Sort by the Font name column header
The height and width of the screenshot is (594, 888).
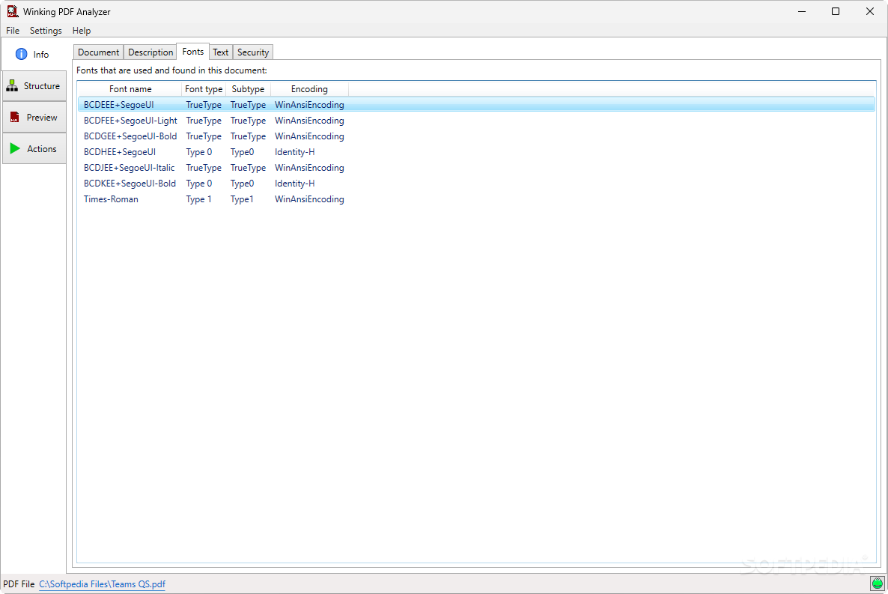(130, 89)
